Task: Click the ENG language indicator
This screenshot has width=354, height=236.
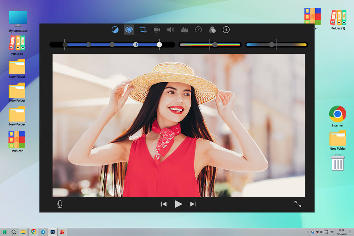Action: 332,232
